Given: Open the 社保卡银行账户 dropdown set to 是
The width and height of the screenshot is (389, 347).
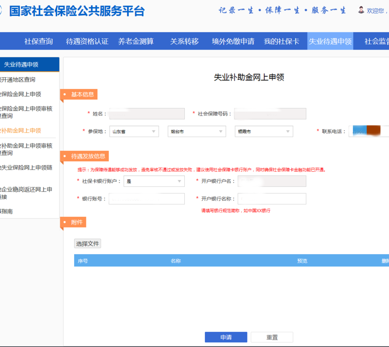Looking at the screenshot, I should (x=154, y=181).
